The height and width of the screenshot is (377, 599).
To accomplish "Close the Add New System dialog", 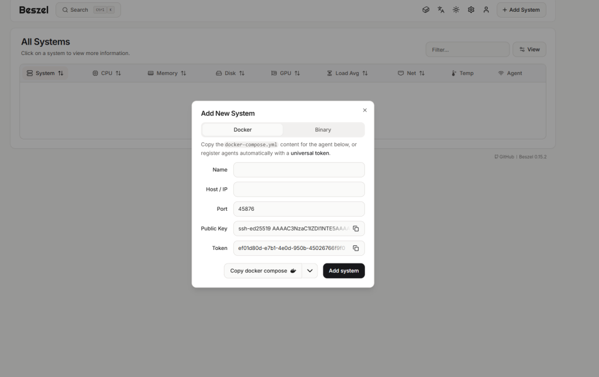I will pyautogui.click(x=365, y=110).
